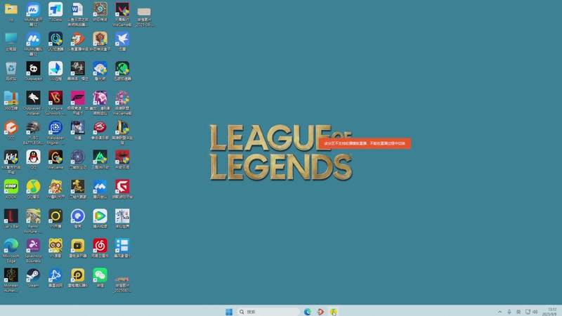Screen dimensions: 562x316
Task: Open 网易云音乐 NetEase Music icon
Action: pos(100,248)
